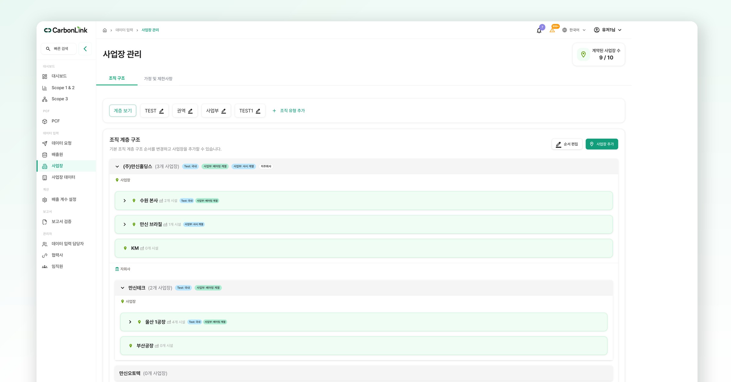The height and width of the screenshot is (382, 731).
Task: Collapse the sidebar with the back arrow
Action: click(x=85, y=49)
